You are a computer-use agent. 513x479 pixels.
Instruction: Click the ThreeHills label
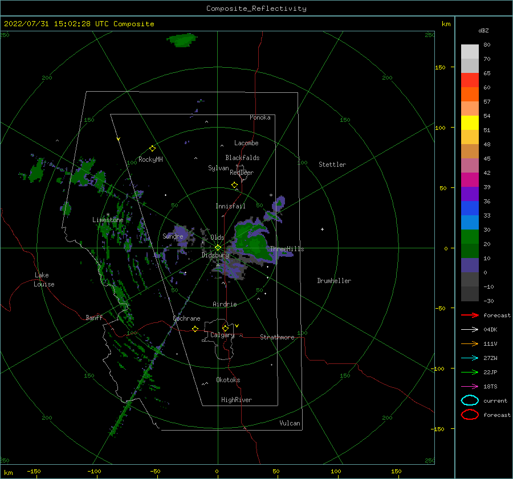coord(287,249)
